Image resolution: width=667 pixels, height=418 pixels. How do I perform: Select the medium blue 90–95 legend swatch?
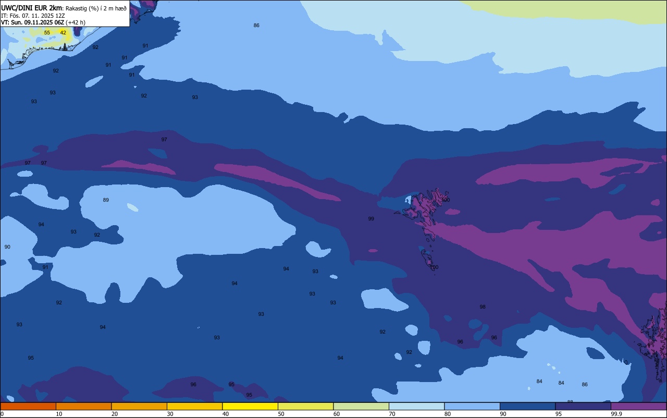[527, 406]
